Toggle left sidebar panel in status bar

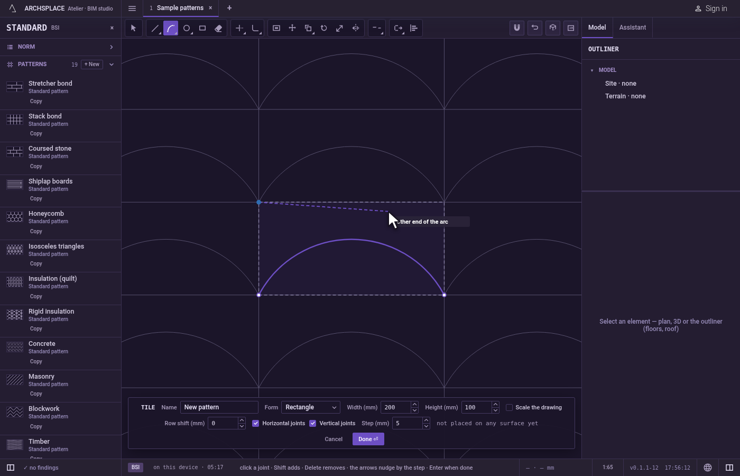(11, 468)
